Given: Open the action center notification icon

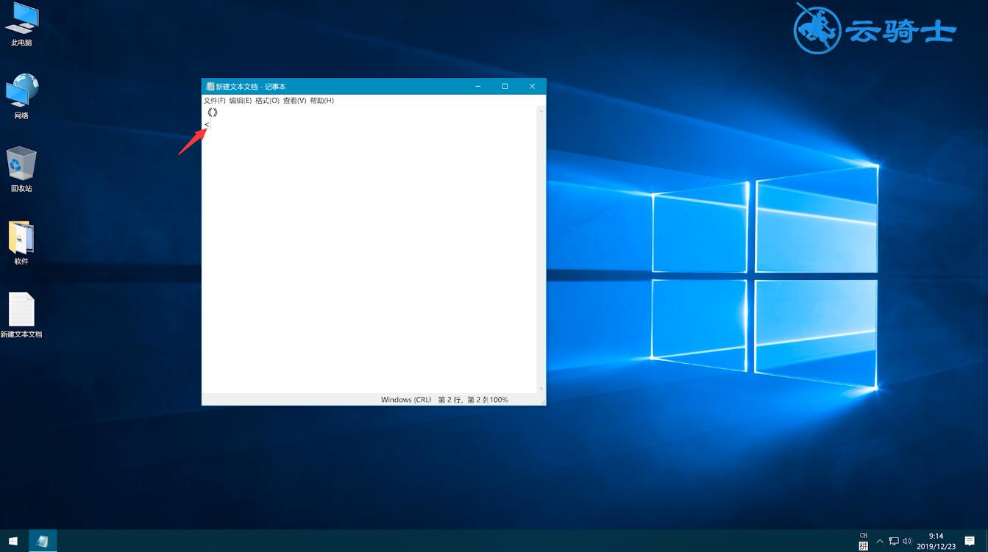Looking at the screenshot, I should [970, 541].
